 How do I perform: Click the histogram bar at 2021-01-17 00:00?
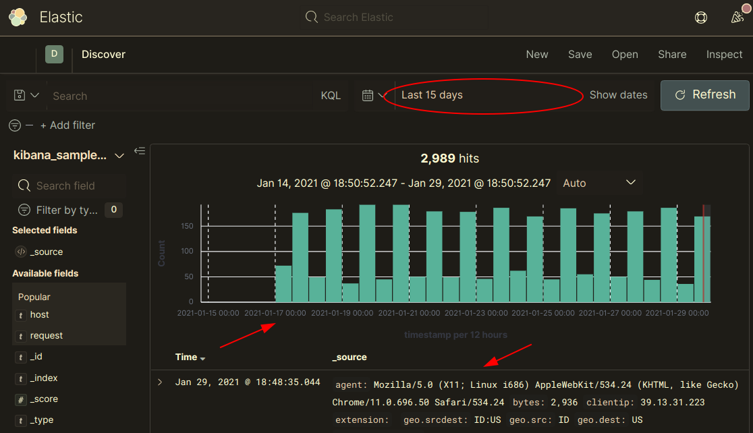[x=283, y=284]
